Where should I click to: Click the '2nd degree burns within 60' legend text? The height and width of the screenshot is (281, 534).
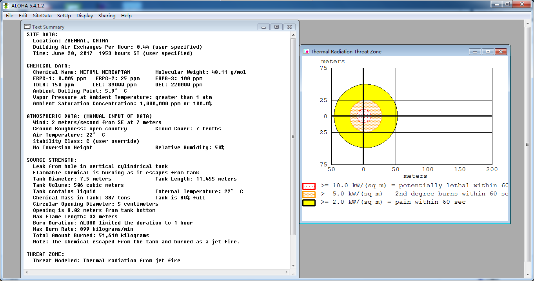452,194
